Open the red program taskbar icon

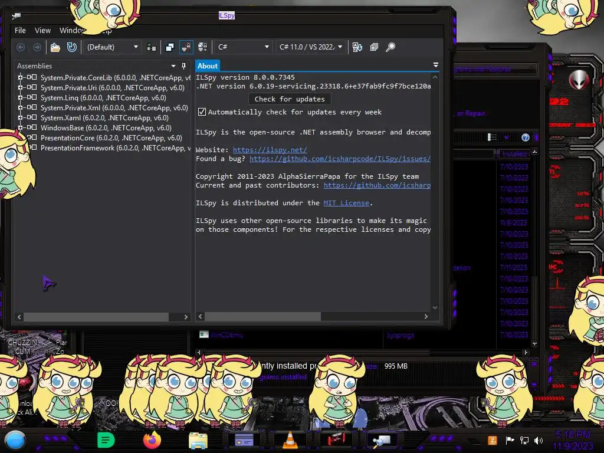click(336, 439)
